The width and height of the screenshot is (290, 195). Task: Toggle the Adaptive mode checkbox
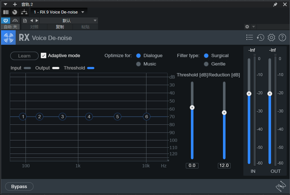coord(44,56)
